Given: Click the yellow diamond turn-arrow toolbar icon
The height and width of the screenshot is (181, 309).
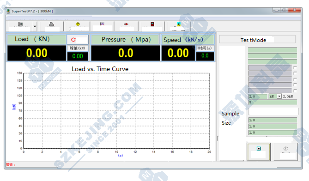Looking at the screenshot, I should (x=78, y=24).
